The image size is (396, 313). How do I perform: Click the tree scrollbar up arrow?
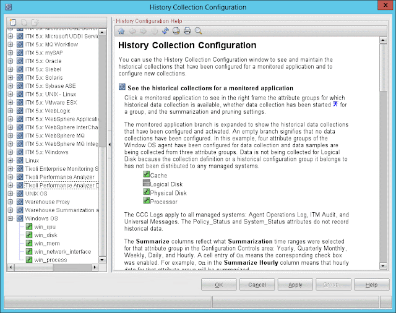pos(102,32)
